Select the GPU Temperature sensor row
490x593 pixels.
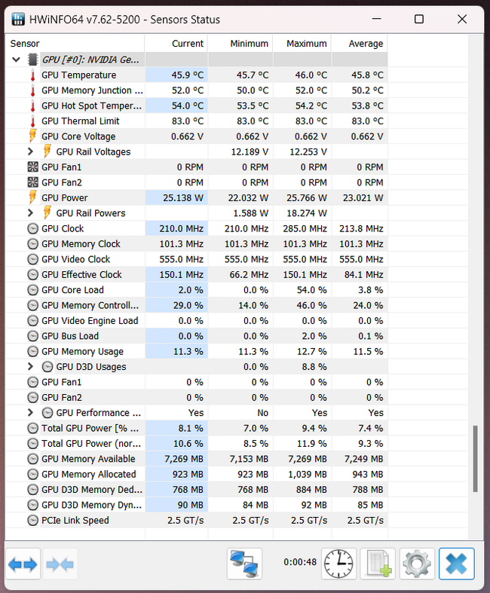pyautogui.click(x=79, y=75)
